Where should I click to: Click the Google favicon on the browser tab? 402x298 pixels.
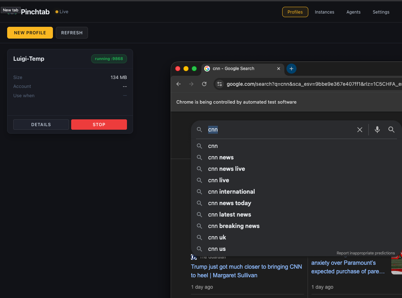pyautogui.click(x=207, y=69)
